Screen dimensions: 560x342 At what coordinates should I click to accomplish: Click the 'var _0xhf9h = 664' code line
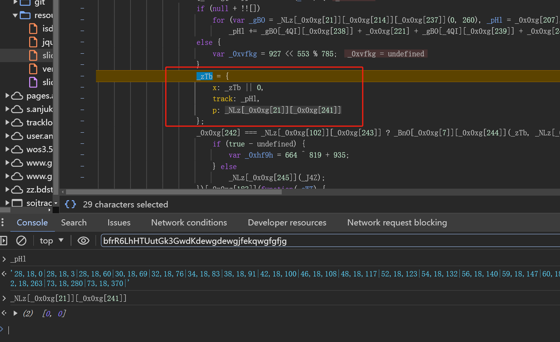point(289,155)
